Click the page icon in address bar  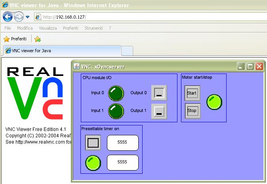click(38, 17)
